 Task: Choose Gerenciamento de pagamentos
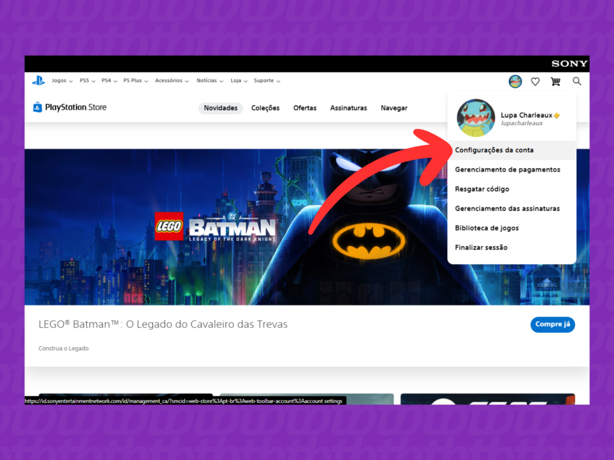pos(511,170)
